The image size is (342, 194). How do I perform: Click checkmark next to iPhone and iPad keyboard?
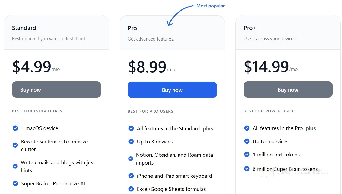point(131,176)
